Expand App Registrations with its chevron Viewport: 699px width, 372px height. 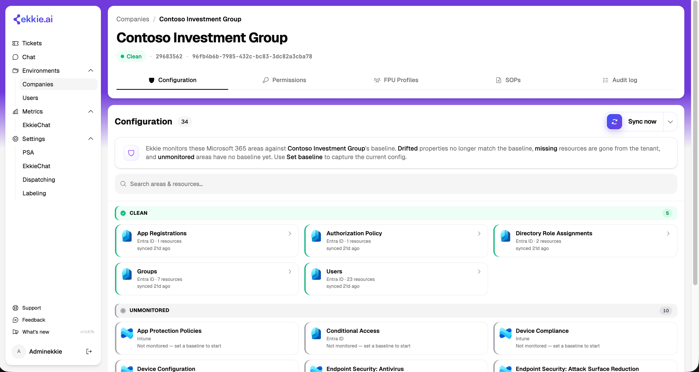[290, 233]
